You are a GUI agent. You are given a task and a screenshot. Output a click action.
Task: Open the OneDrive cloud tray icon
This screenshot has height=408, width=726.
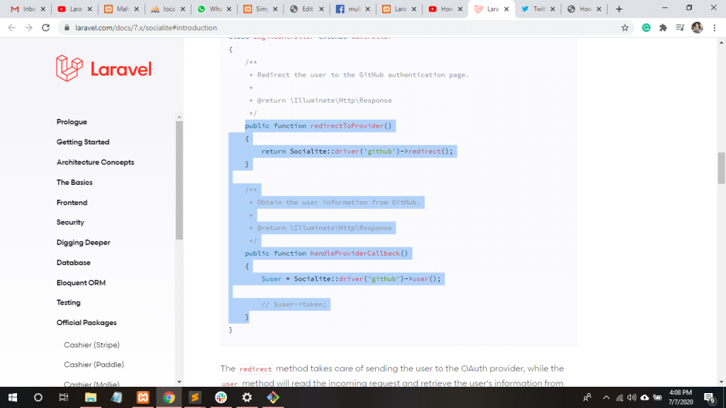pyautogui.click(x=644, y=397)
